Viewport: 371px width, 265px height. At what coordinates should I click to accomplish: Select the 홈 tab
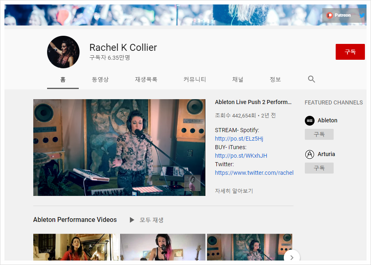tap(63, 80)
